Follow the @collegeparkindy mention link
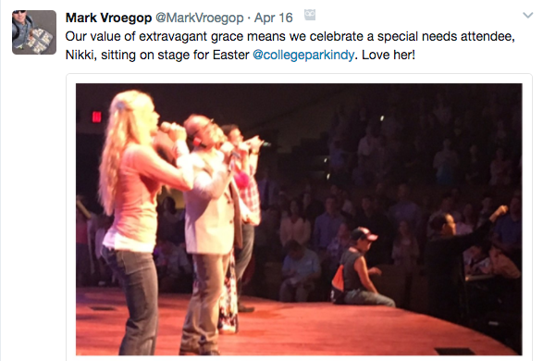Viewport: 543px width, 361px height. [x=303, y=55]
